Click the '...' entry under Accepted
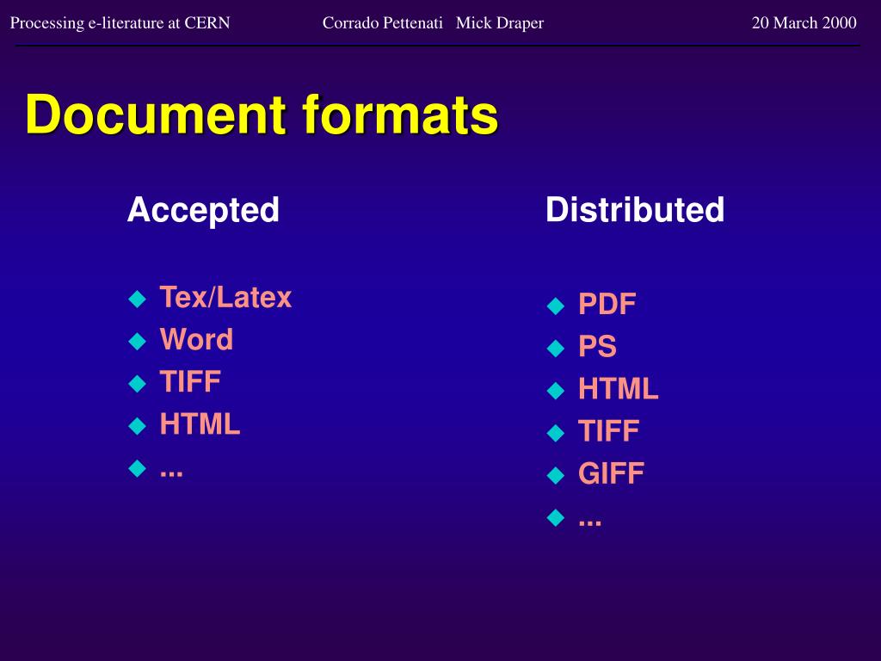 point(171,473)
